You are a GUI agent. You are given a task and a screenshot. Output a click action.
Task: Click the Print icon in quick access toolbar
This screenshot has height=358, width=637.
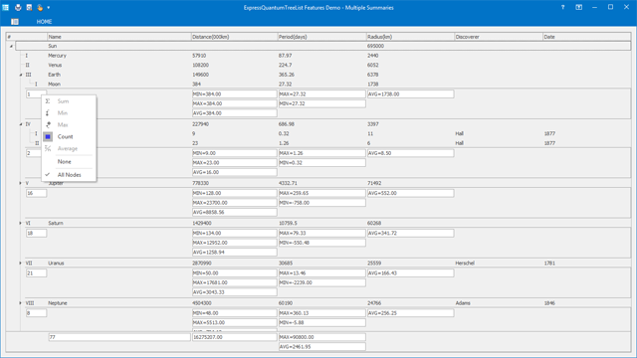coord(18,7)
